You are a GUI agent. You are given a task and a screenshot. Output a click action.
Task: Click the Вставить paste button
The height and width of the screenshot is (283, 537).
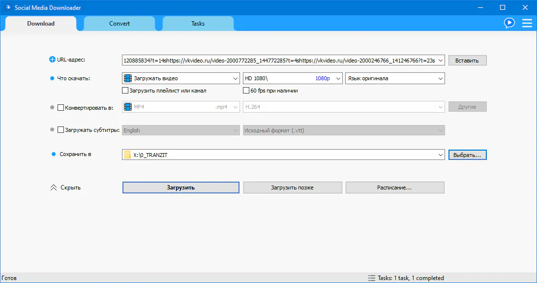pos(467,61)
